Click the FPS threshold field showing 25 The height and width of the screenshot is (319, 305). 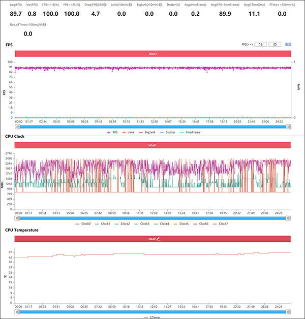point(275,45)
